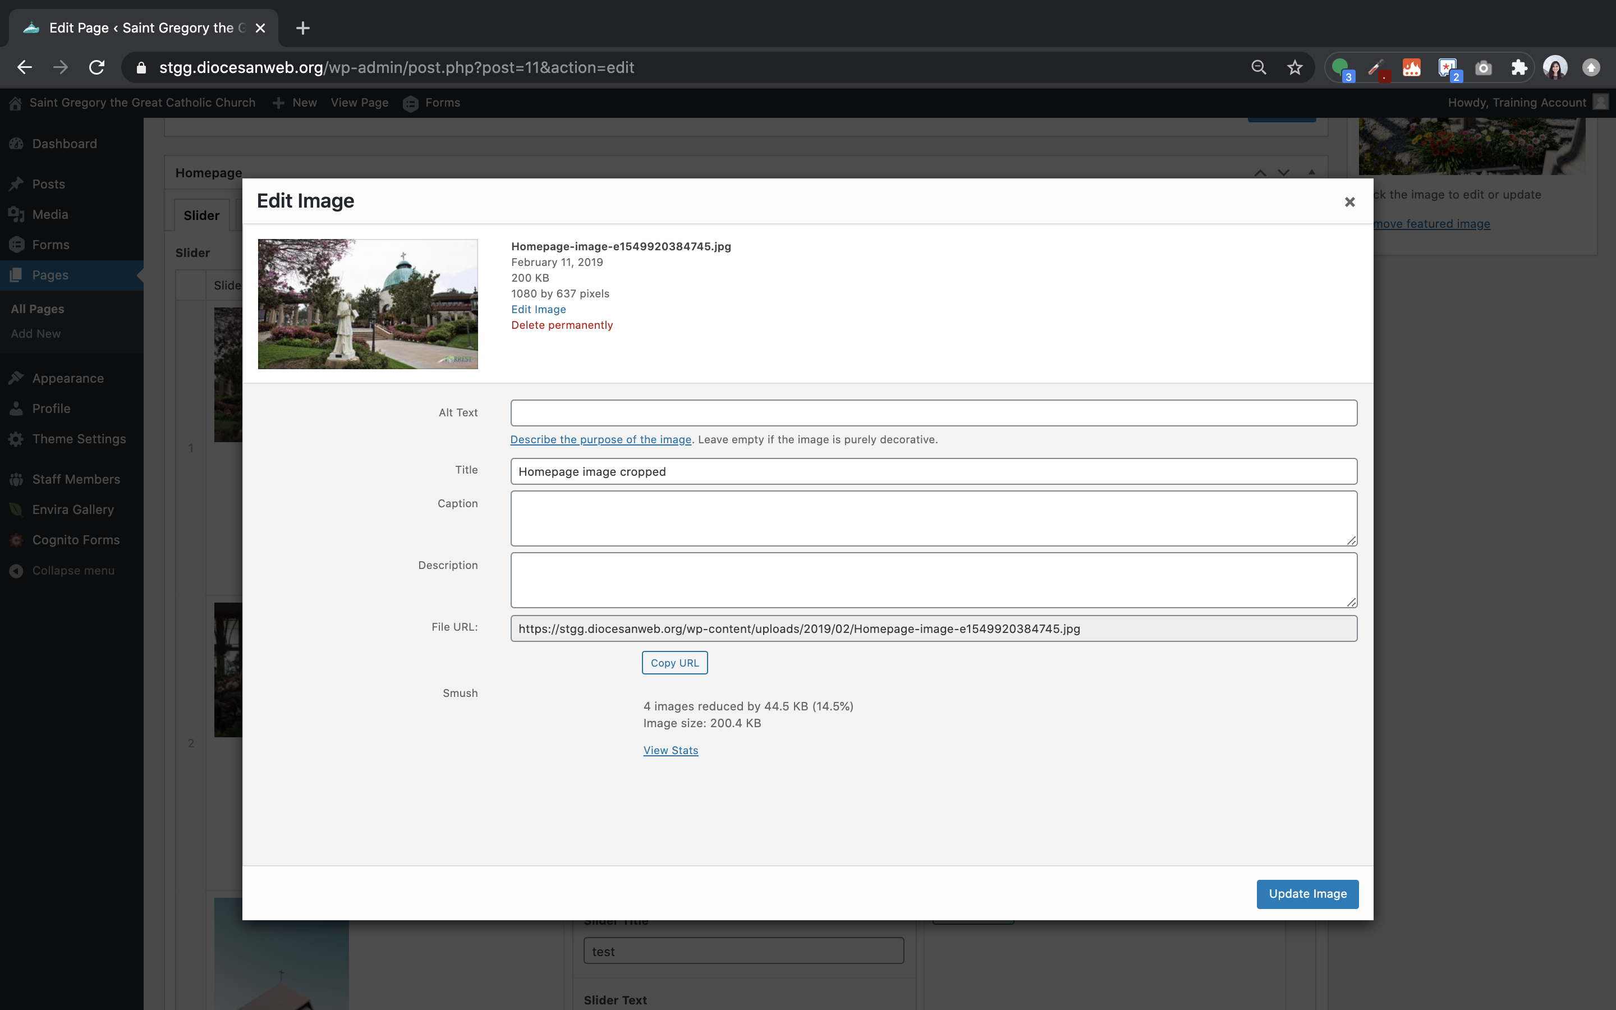The width and height of the screenshot is (1616, 1010).
Task: Click the Copy URL button
Action: coord(674,663)
